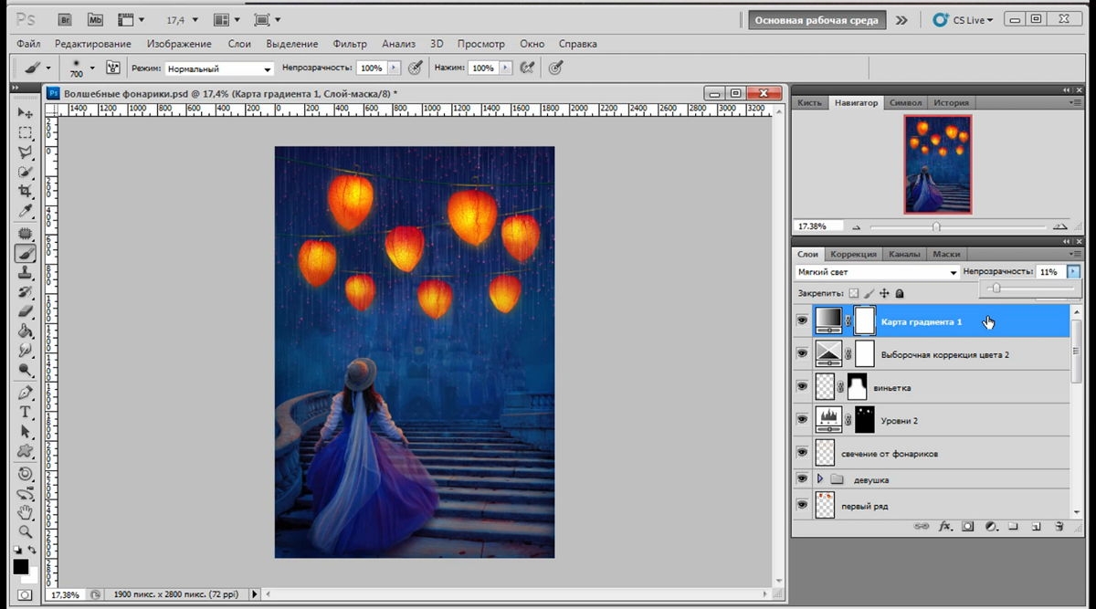Open the Изображение menu
The width and height of the screenshot is (1096, 609).
(179, 43)
